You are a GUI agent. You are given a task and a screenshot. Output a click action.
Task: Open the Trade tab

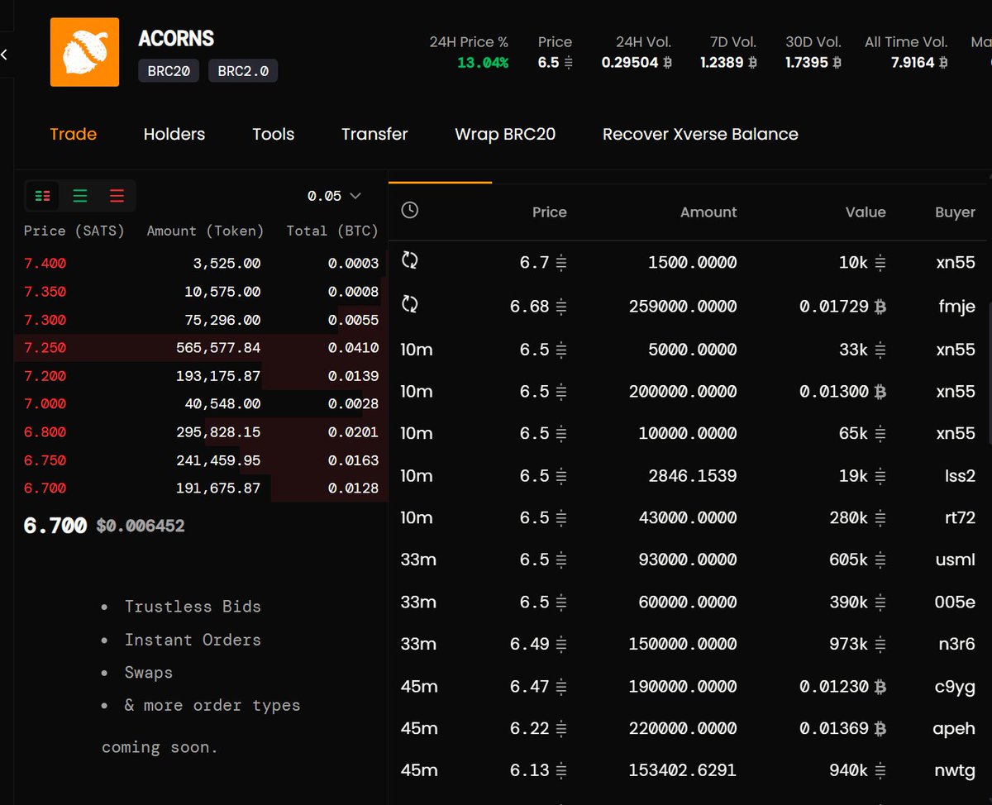coord(74,134)
